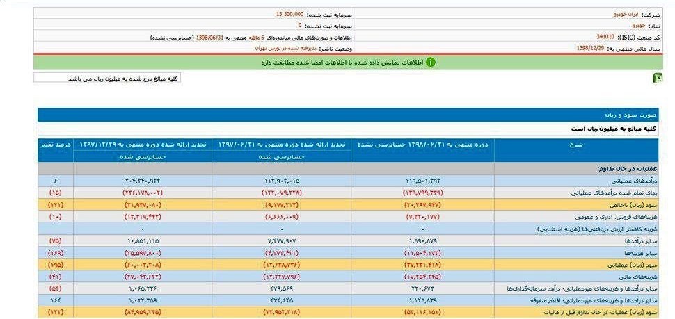675x319 pixels.
Task: Click the audited period ending 1398/06/31 header
Action: pyautogui.click(x=422, y=145)
